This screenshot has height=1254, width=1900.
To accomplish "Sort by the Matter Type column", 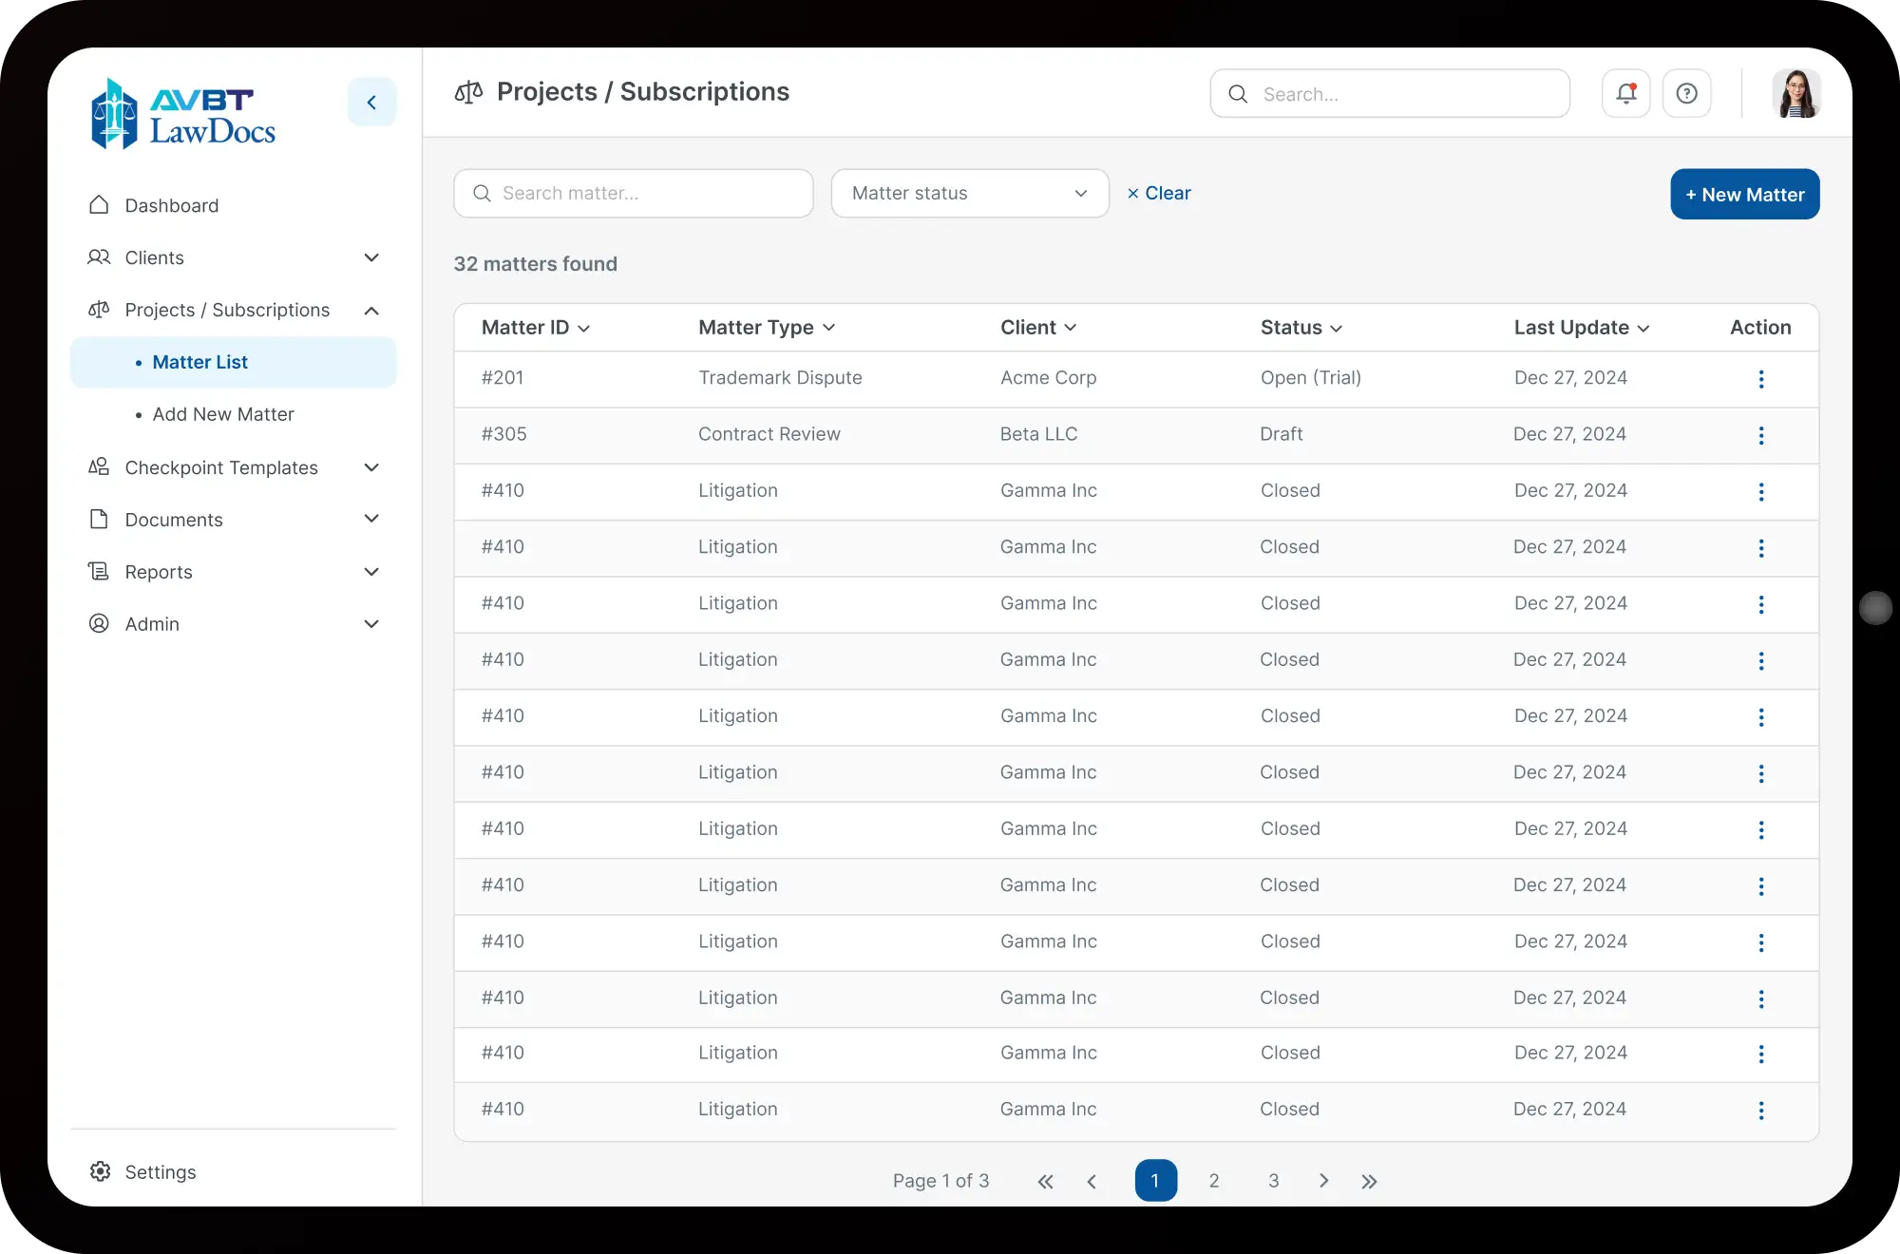I will point(767,328).
